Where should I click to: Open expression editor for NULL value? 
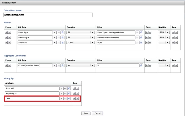coord(141,42)
